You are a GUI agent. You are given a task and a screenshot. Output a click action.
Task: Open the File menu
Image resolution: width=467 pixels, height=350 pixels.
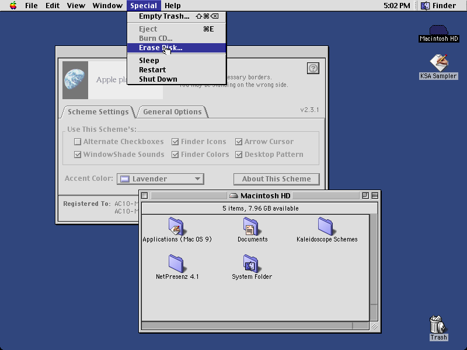32,6
